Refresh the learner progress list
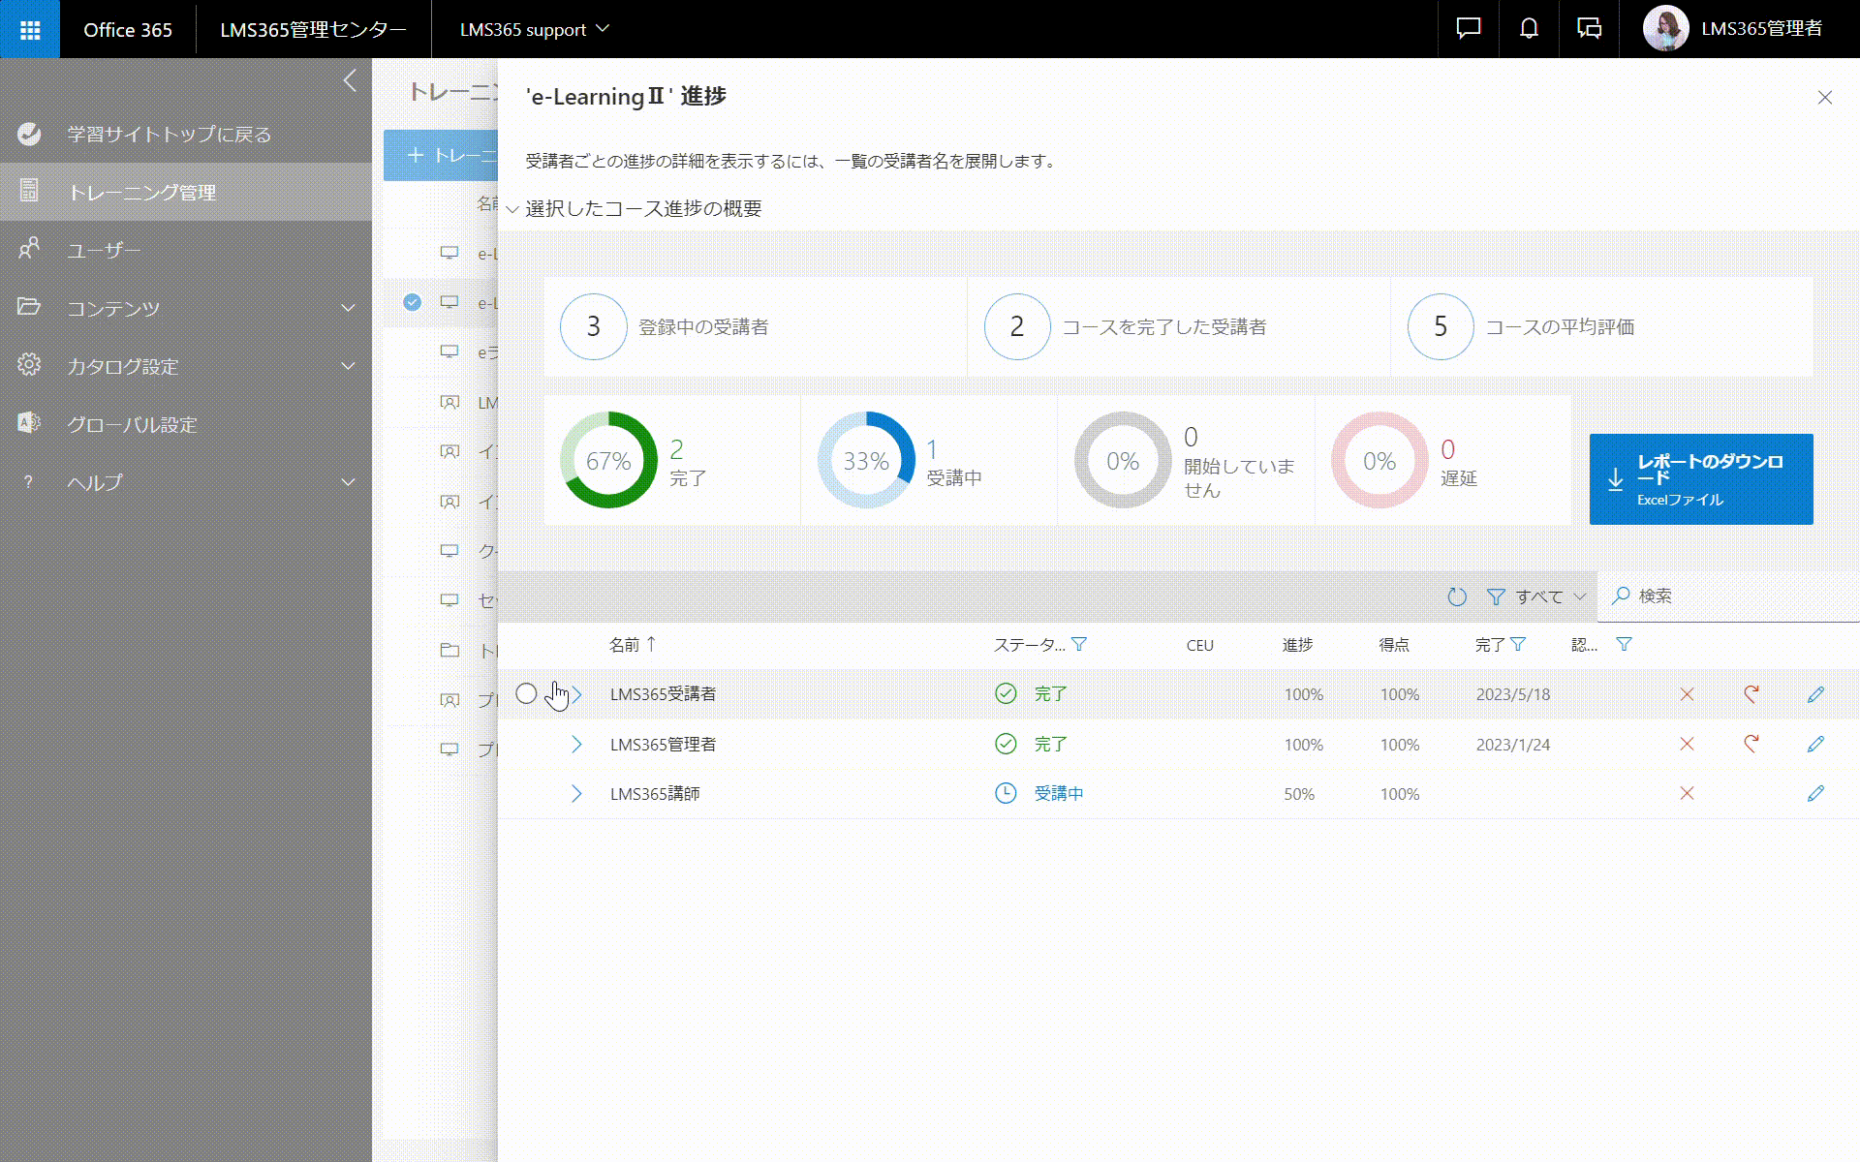The width and height of the screenshot is (1860, 1162). click(1456, 596)
